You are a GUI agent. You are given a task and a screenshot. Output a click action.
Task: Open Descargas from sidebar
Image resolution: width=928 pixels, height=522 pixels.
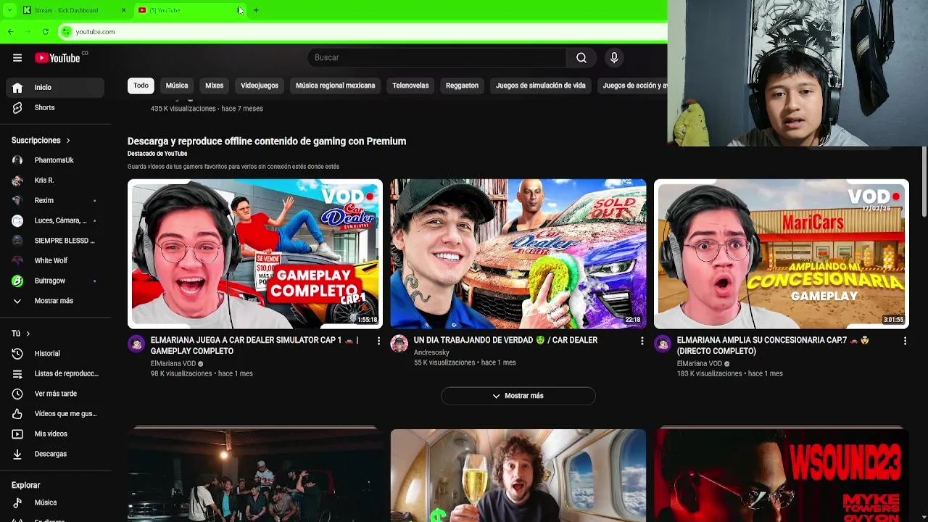55,454
